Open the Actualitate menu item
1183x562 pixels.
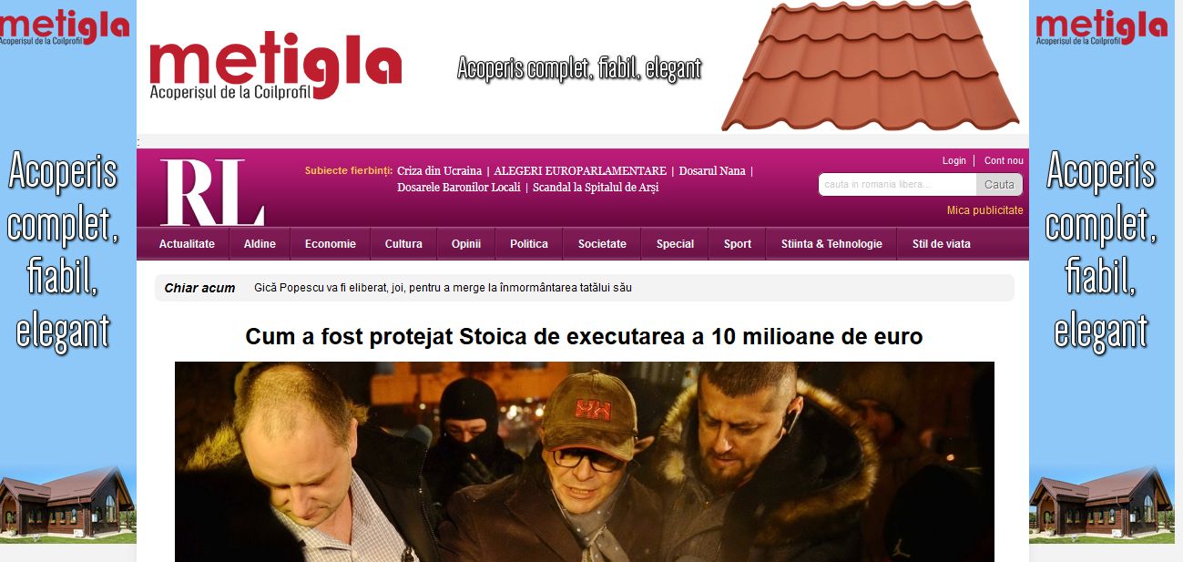[187, 244]
